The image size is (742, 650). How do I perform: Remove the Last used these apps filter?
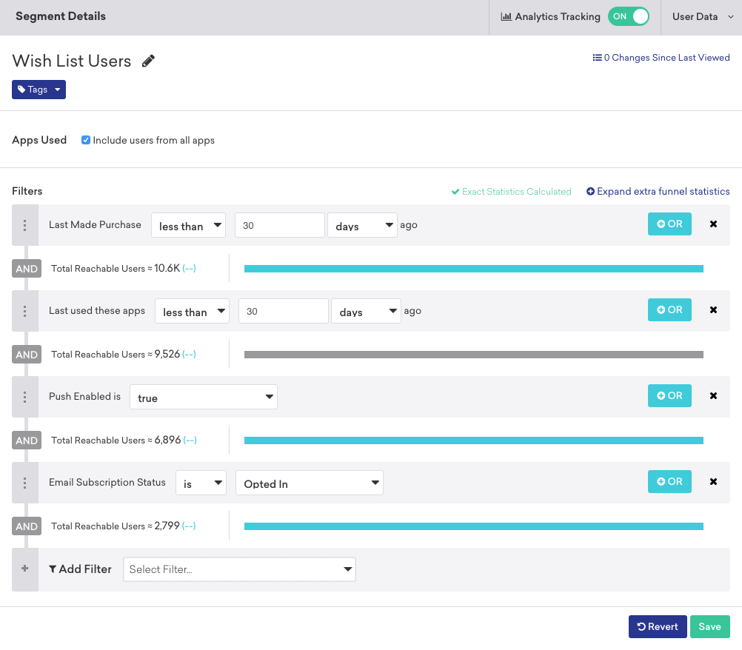(x=713, y=310)
